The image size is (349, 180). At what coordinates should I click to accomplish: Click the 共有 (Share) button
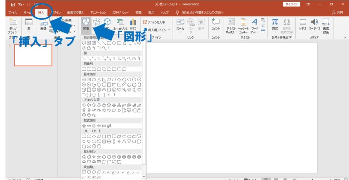pos(337,12)
